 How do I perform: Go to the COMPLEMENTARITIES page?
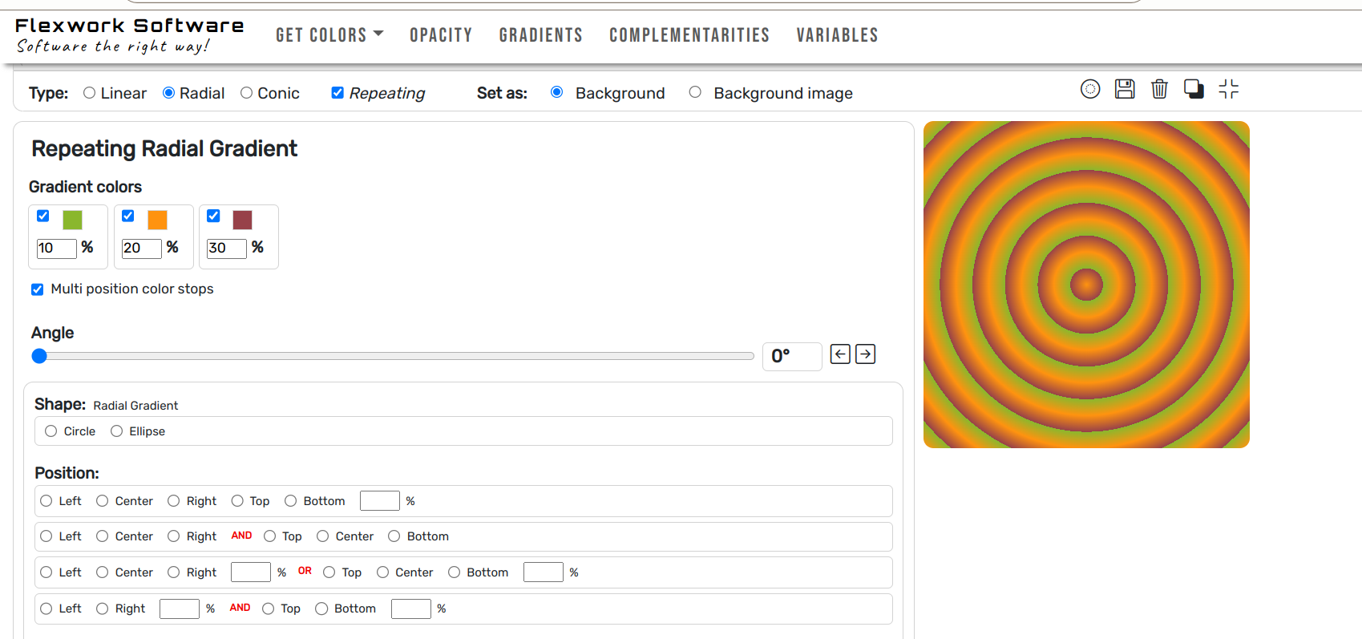[x=689, y=35]
